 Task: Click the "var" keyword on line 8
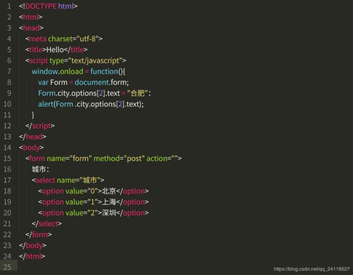[43, 82]
